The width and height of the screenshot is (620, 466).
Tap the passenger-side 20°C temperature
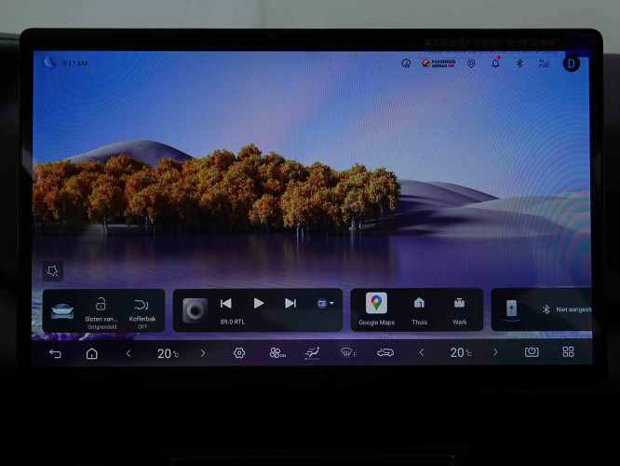461,352
